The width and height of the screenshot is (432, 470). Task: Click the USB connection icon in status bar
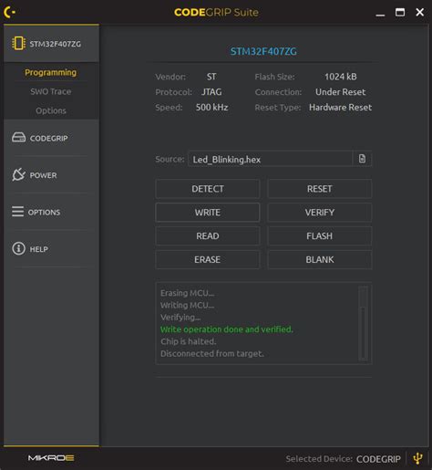coord(418,458)
